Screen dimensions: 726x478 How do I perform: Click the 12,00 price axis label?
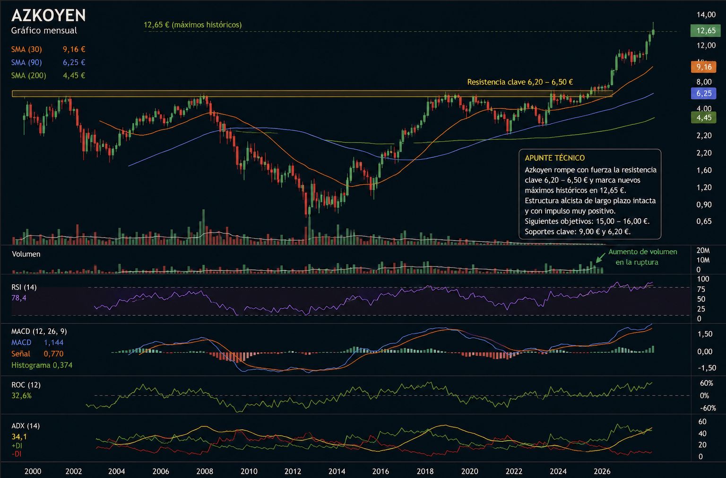pyautogui.click(x=706, y=45)
